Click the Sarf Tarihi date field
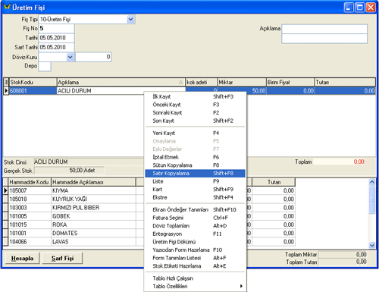The height and width of the screenshot is (292, 379). tap(56, 47)
